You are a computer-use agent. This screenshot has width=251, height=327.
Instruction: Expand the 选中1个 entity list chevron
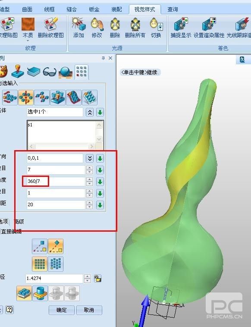(x=90, y=112)
